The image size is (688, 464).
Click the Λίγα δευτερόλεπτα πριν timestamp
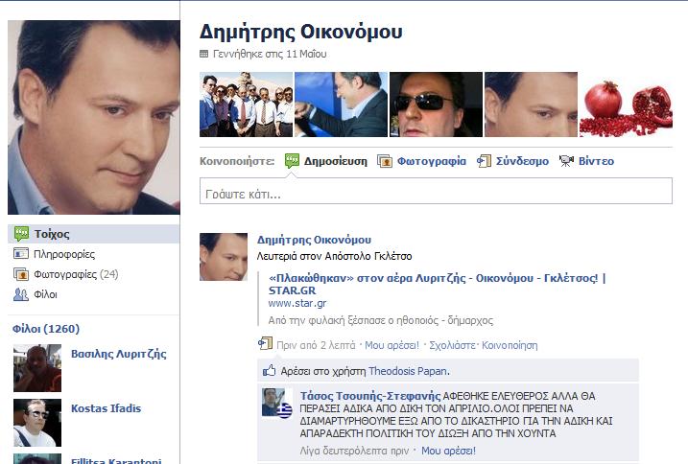(354, 451)
